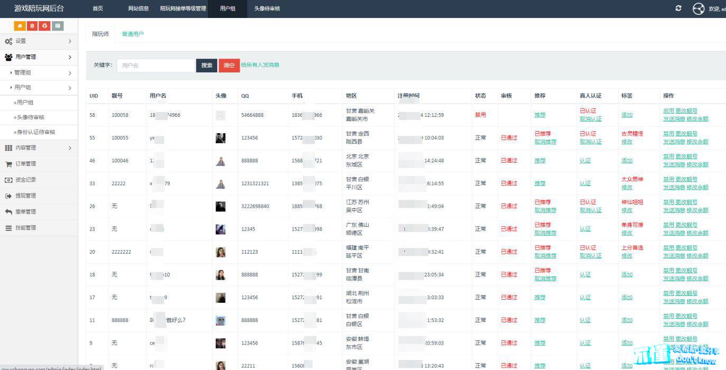Click the gray list icon button
Viewport: 726px width, 370px height.
(58, 26)
